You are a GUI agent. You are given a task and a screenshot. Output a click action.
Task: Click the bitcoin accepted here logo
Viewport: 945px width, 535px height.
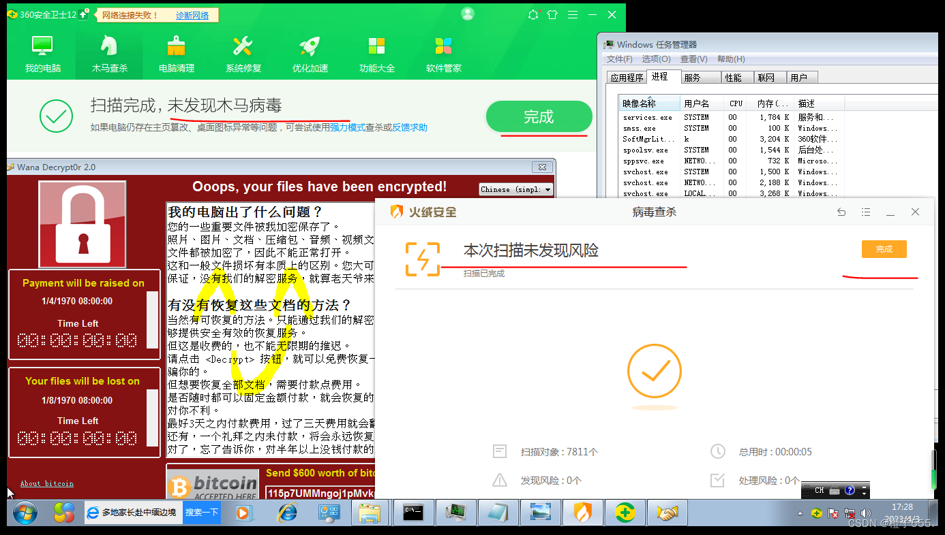pyautogui.click(x=213, y=485)
